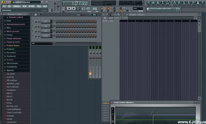Viewport: 206px width, 124px height.
Task: Open the Browser options menu arrow
Action: tap(1, 14)
